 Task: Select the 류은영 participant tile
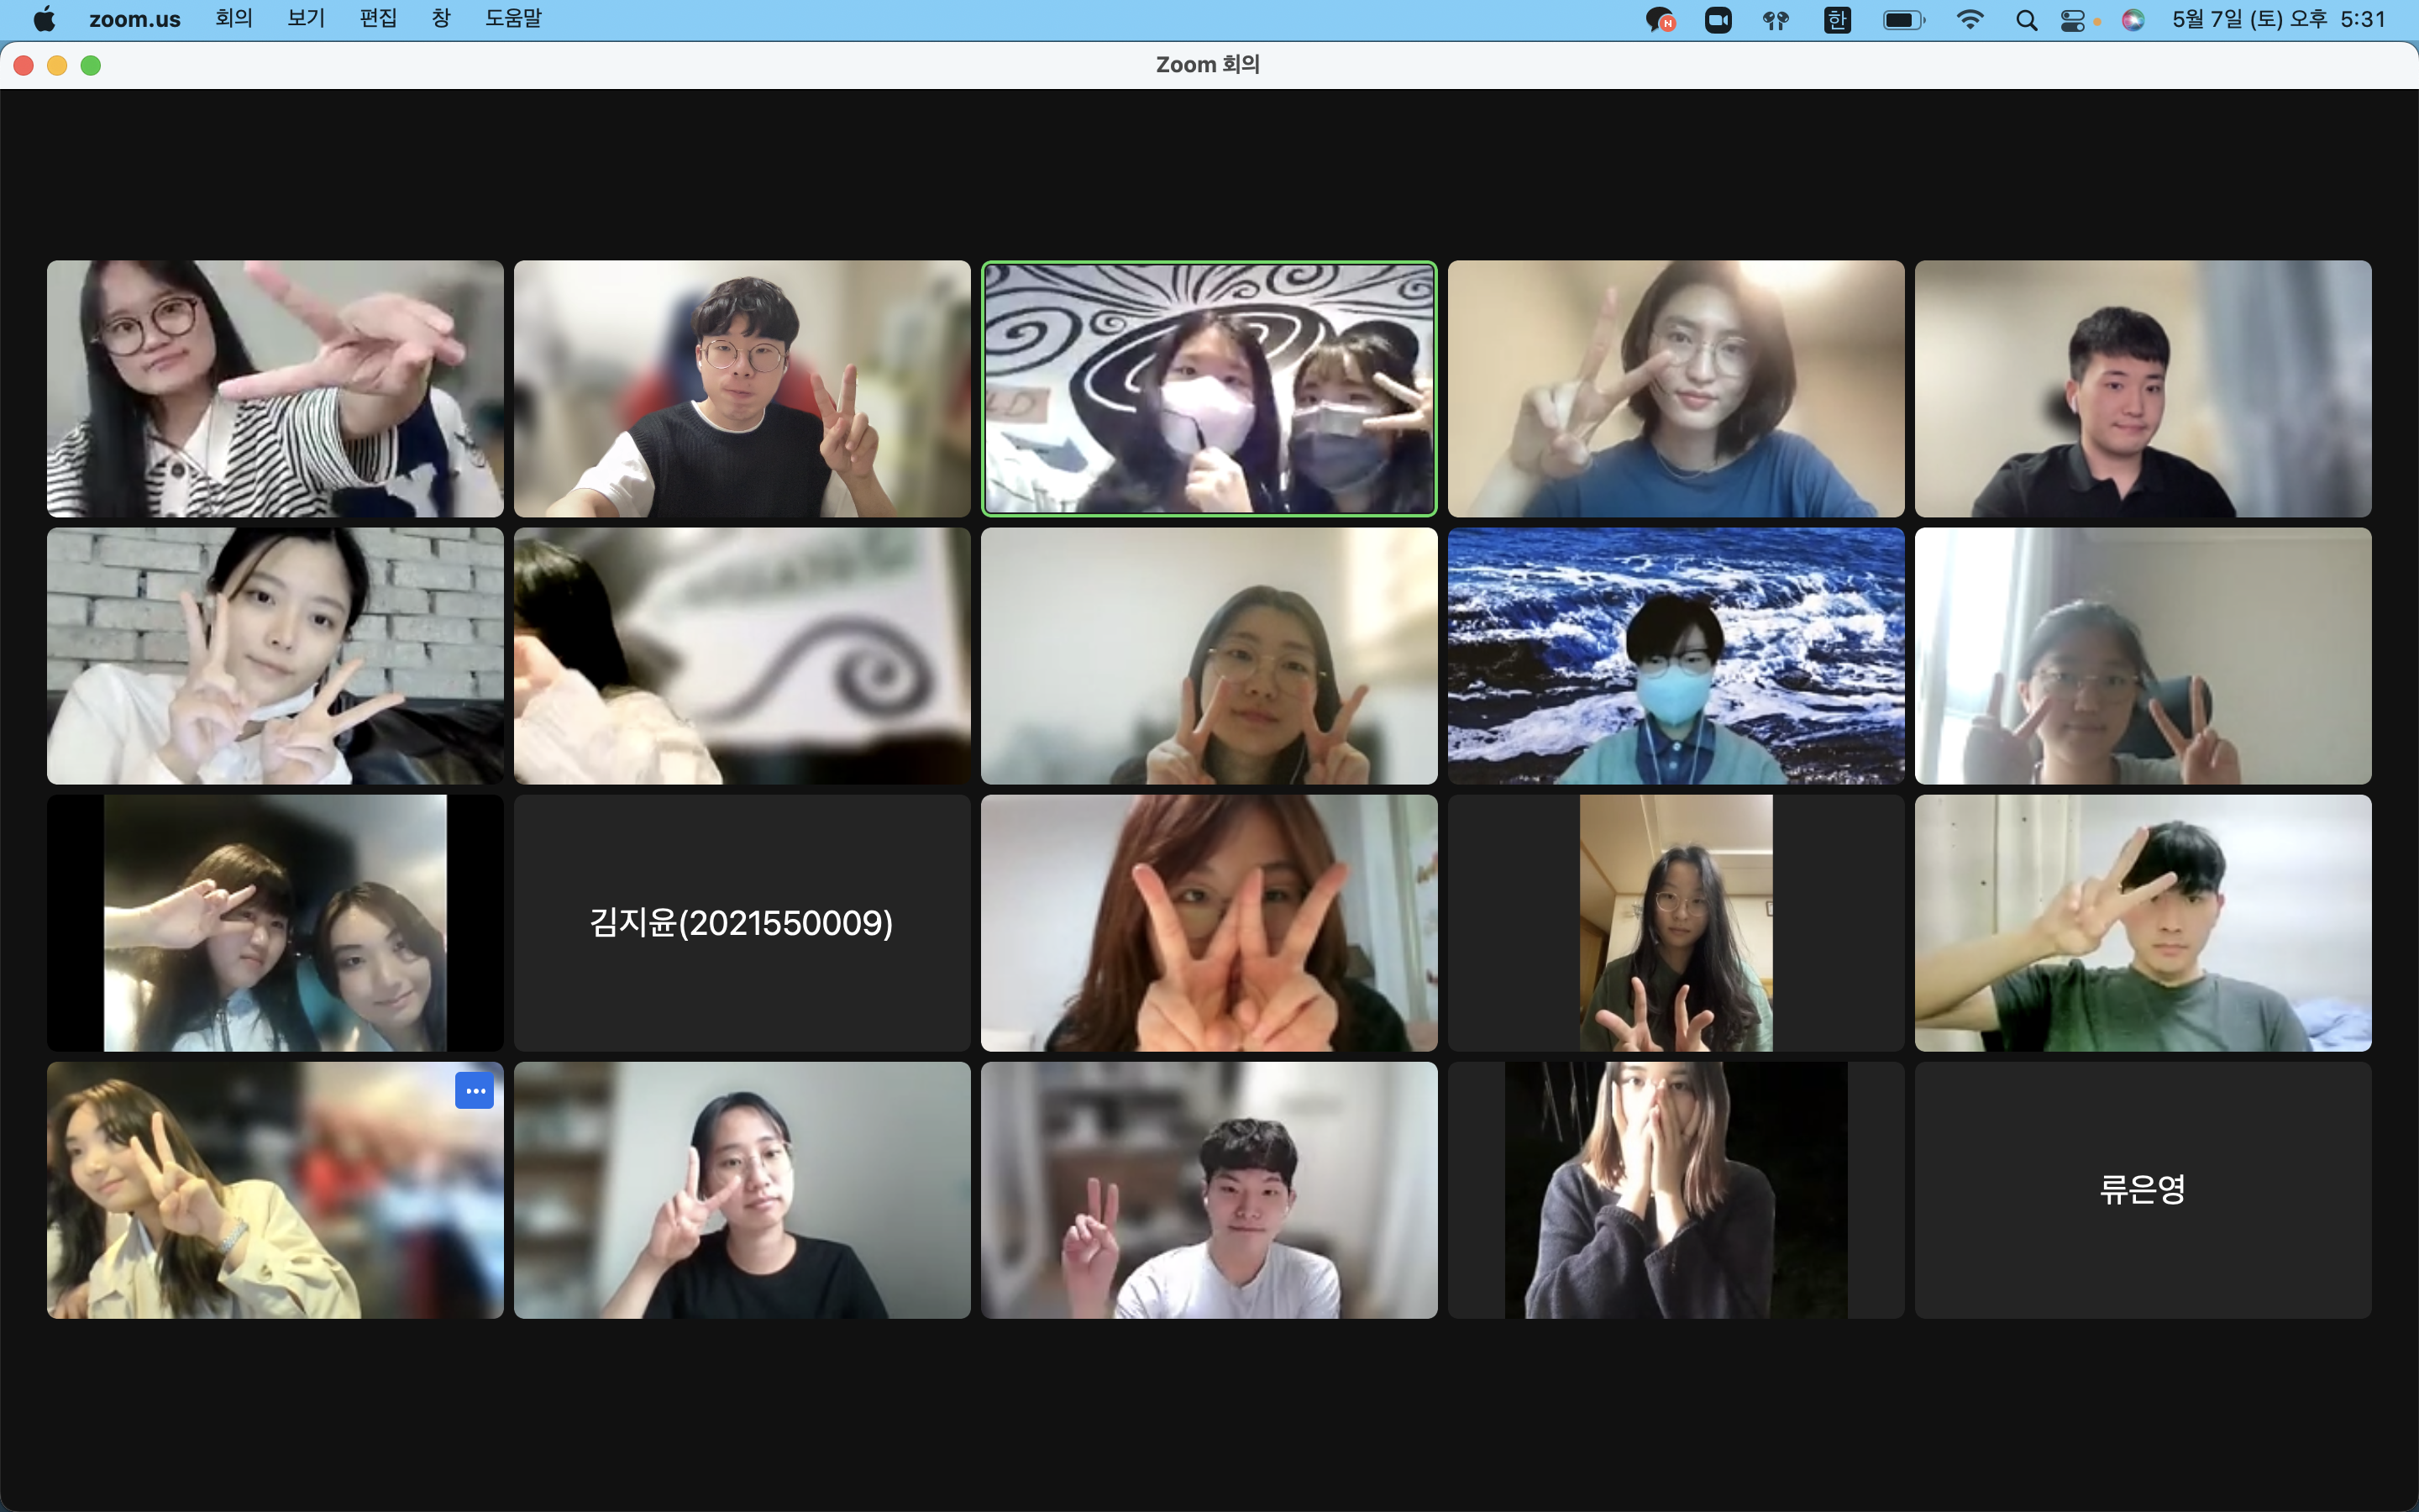coord(2142,1189)
